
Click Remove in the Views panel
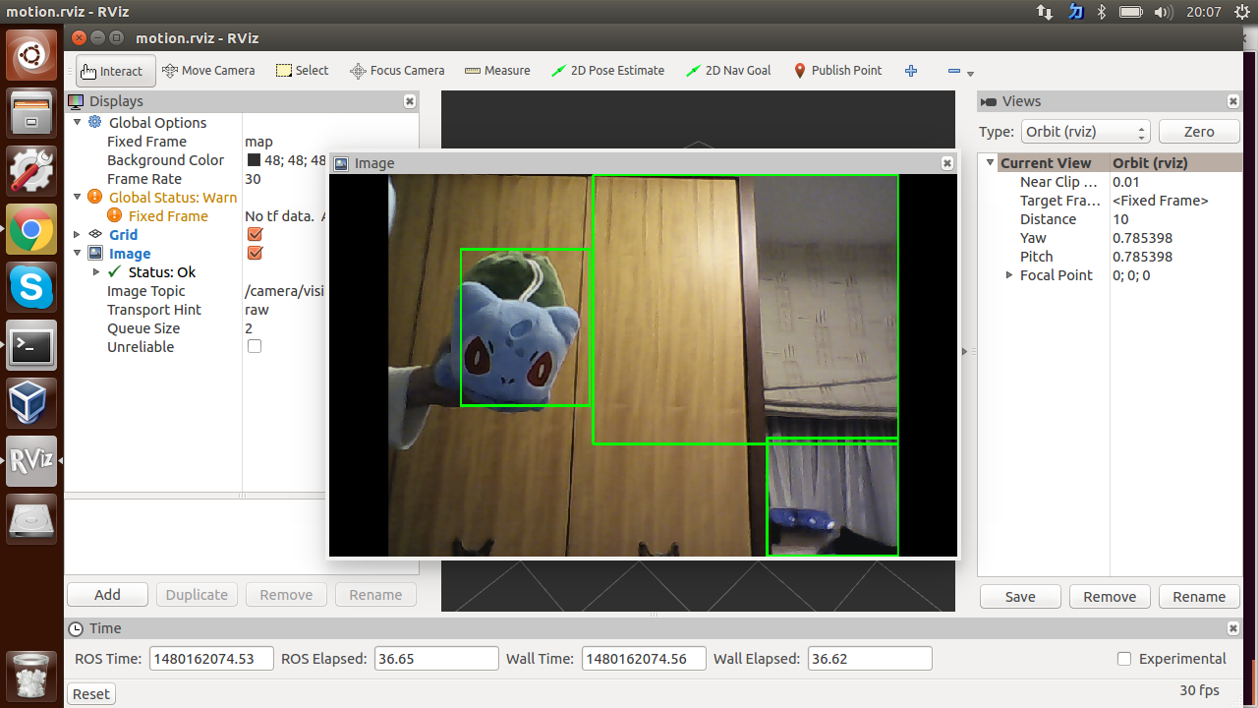(1110, 597)
